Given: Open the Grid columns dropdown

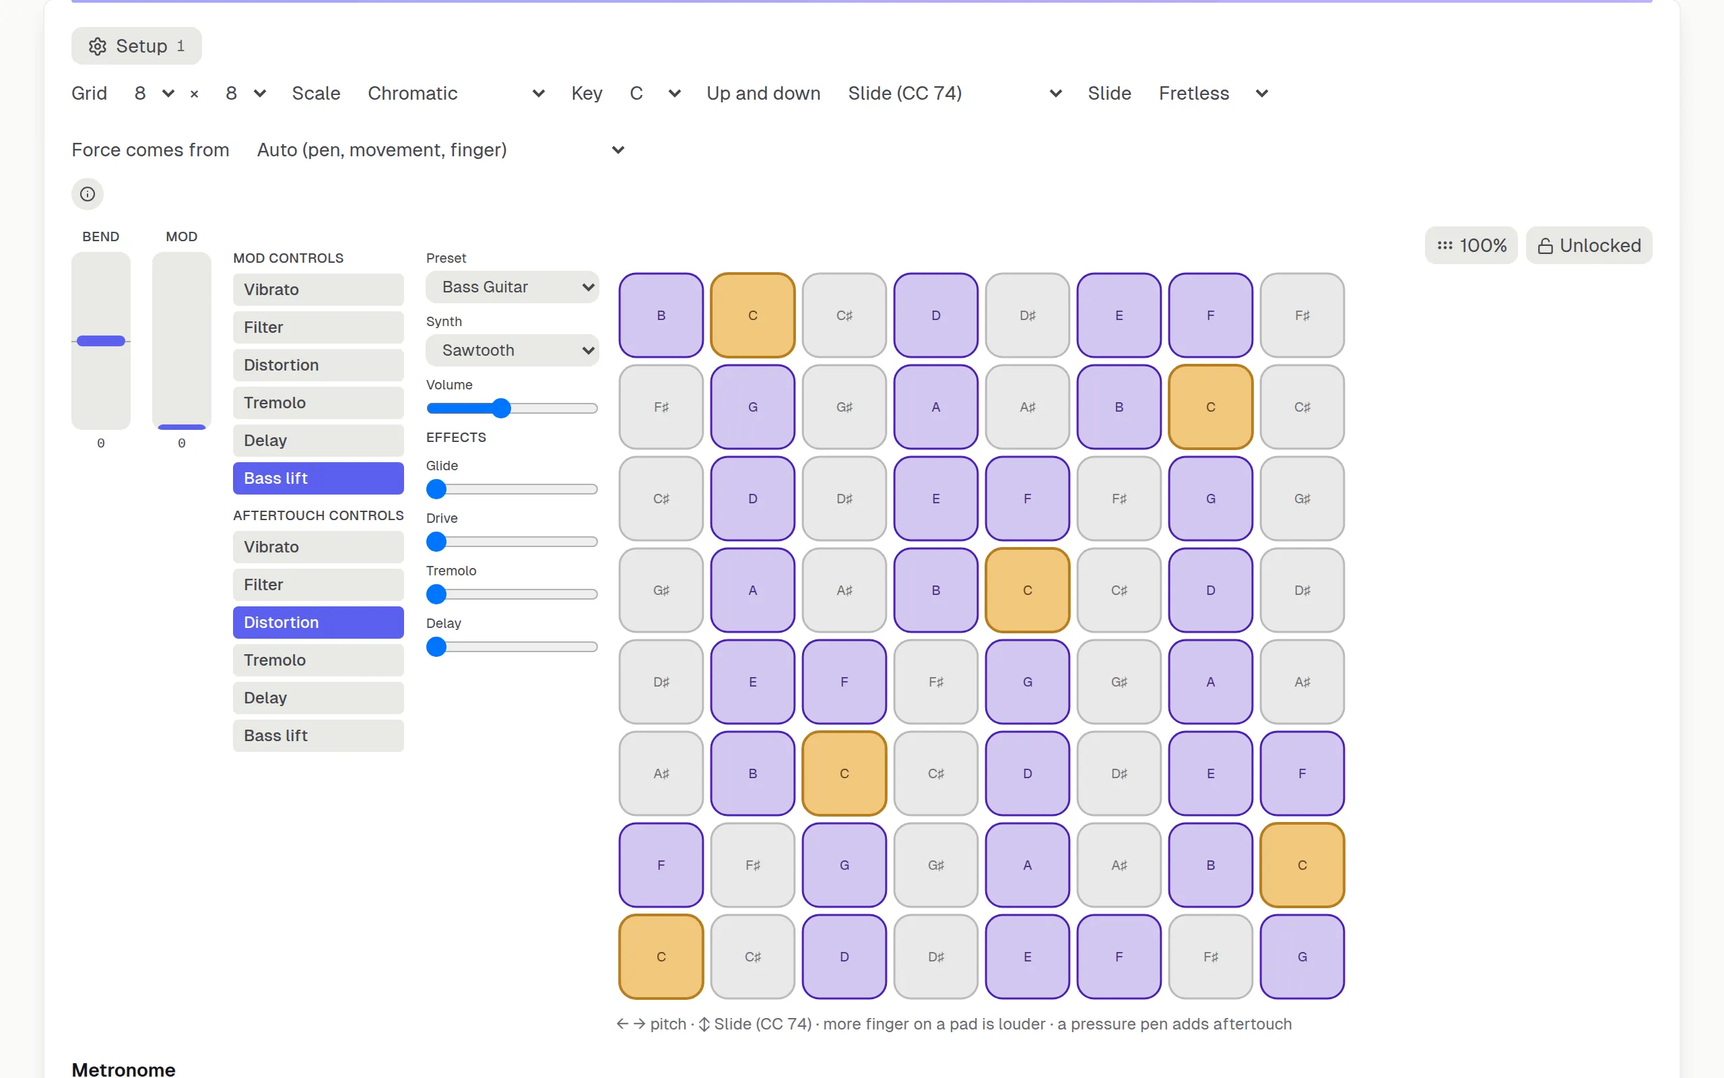Looking at the screenshot, I should point(246,94).
